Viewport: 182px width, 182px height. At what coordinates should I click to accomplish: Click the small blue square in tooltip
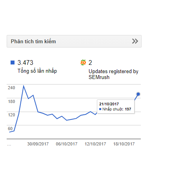100,109
